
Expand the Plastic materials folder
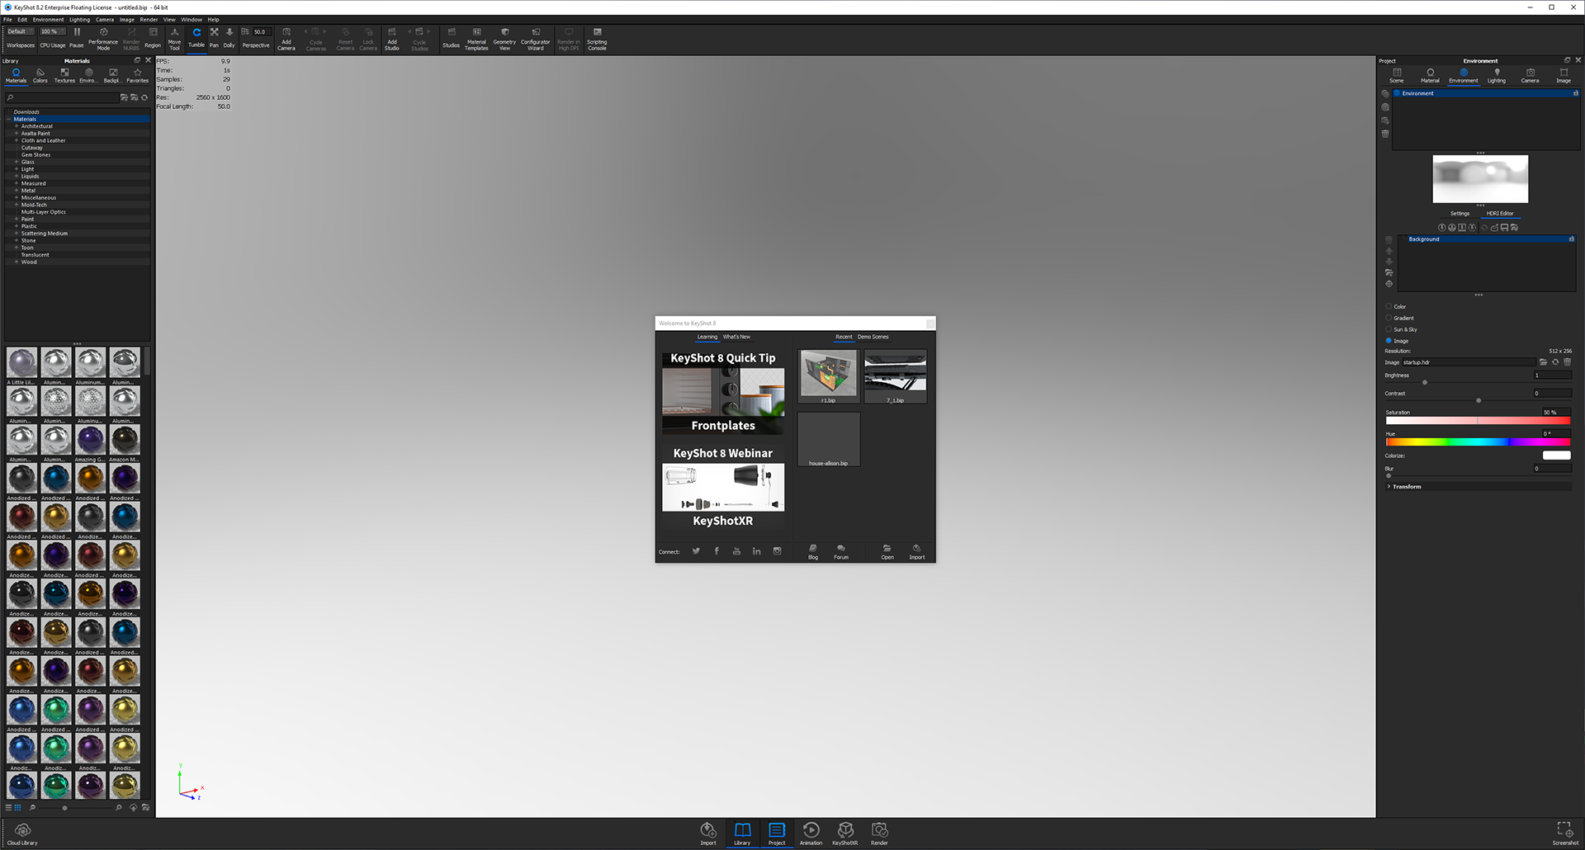(17, 226)
